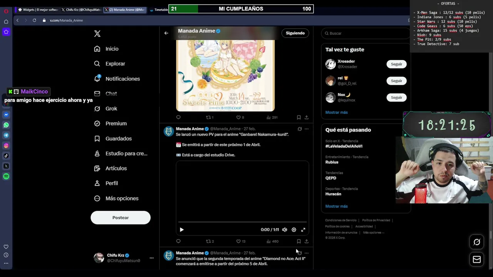Open Instagram in the Opera sidebar
Image resolution: width=493 pixels, height=277 pixels.
[x=6, y=145]
